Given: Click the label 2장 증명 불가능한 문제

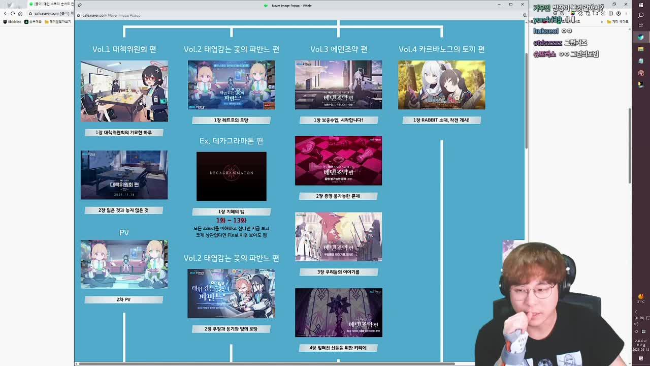Looking at the screenshot, I should click(338, 196).
